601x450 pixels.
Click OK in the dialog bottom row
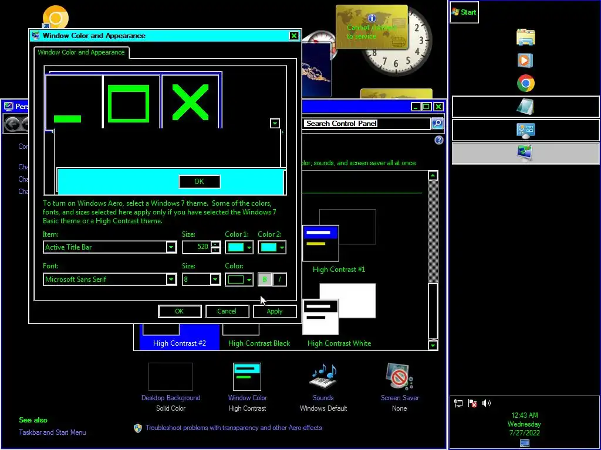(x=180, y=311)
